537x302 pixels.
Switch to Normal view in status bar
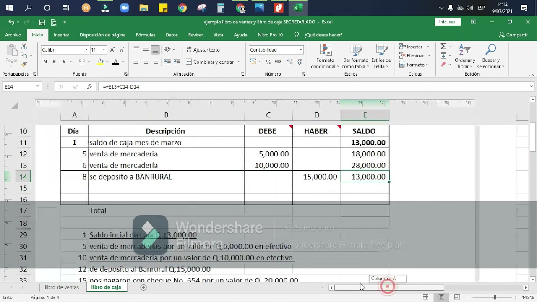426,297
